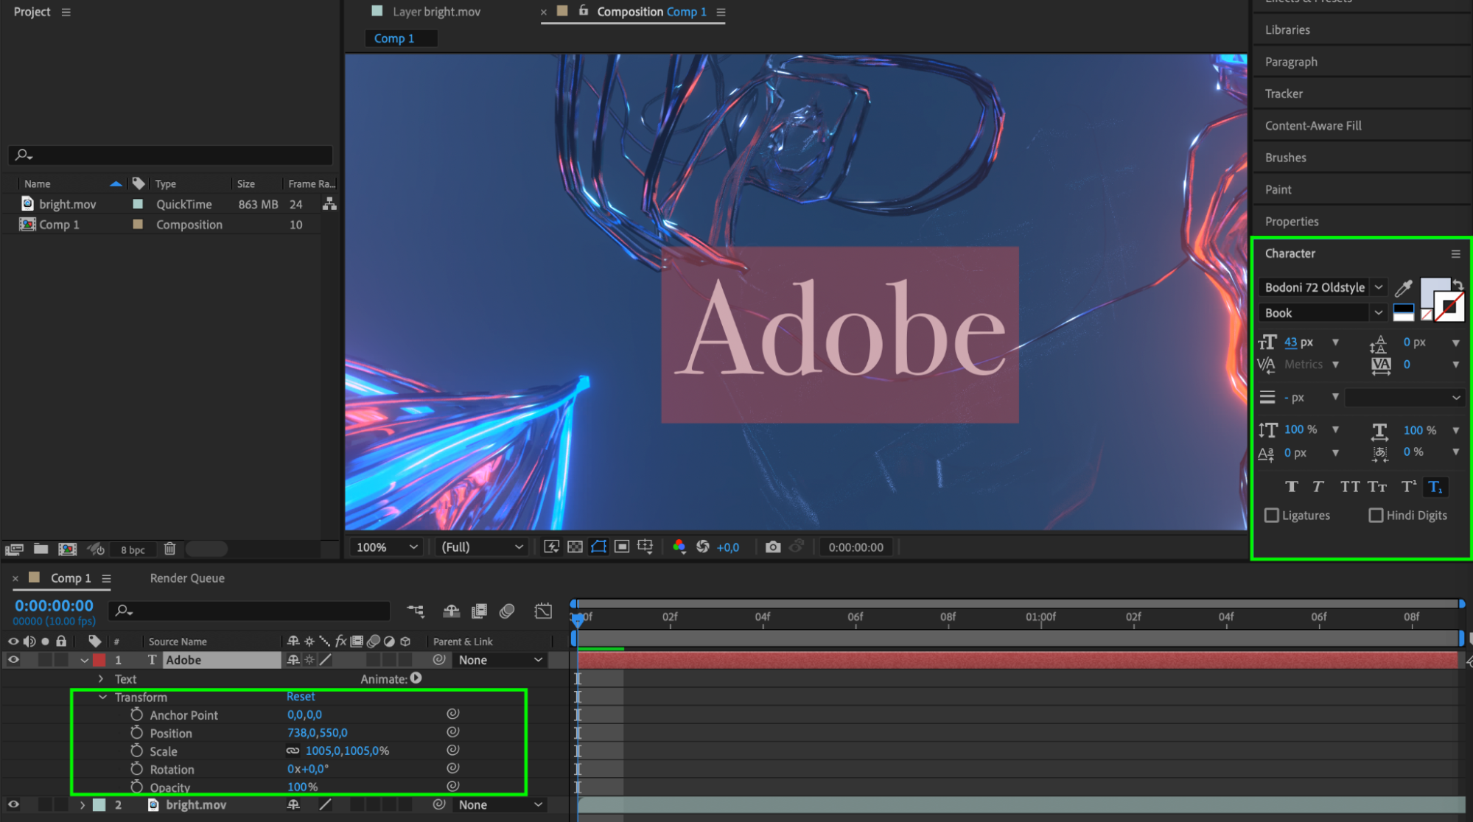The width and height of the screenshot is (1473, 822).
Task: Enable Frame Blending for the composition
Action: pos(479,611)
